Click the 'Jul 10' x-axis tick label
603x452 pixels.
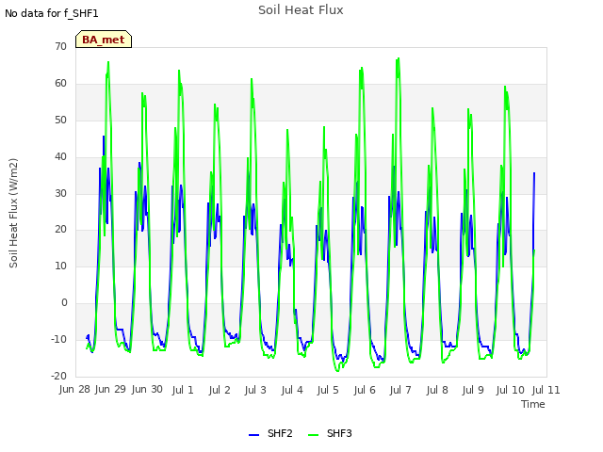(x=510, y=390)
